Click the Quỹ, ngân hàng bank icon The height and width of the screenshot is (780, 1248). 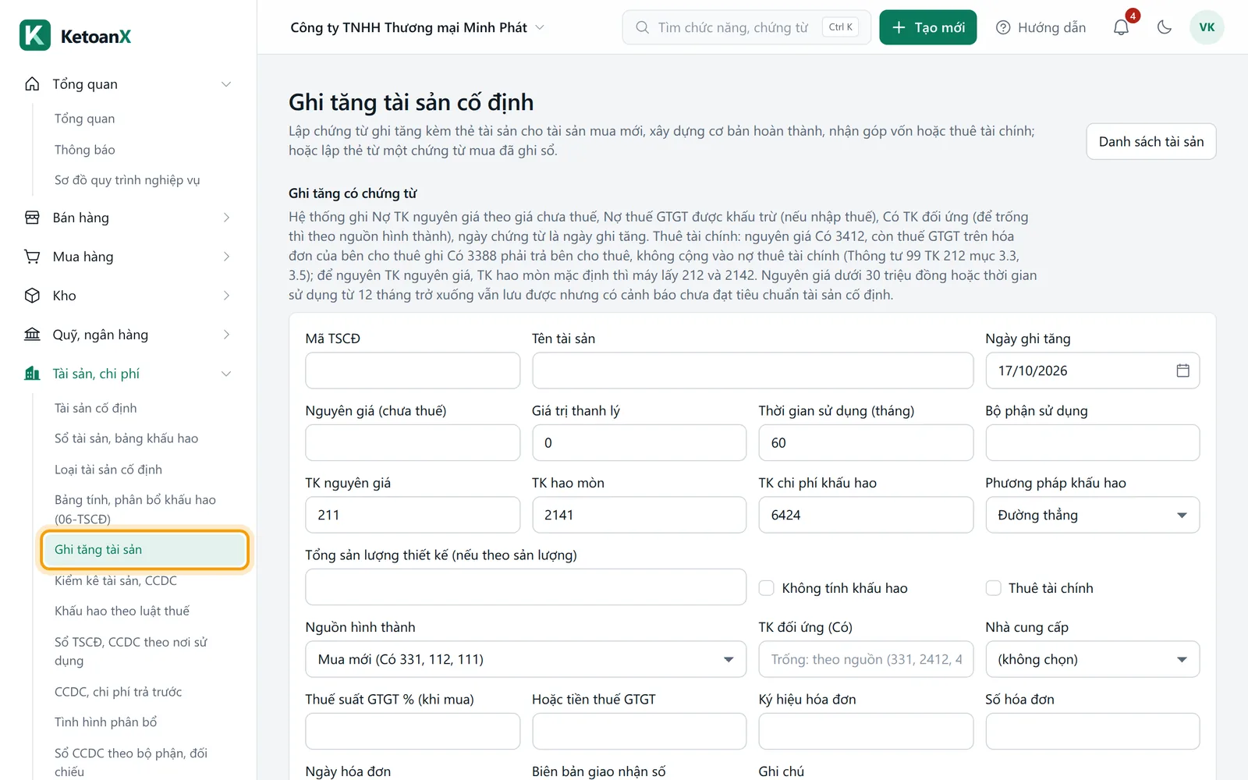tap(32, 335)
